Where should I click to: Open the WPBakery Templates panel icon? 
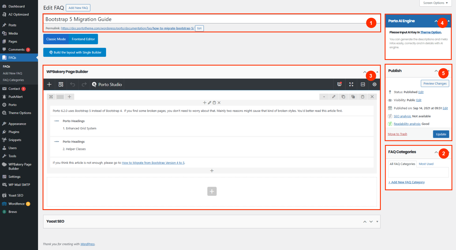[61, 84]
